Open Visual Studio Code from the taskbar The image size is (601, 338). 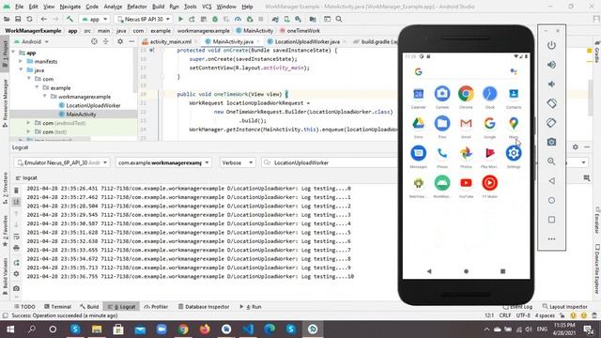click(248, 330)
